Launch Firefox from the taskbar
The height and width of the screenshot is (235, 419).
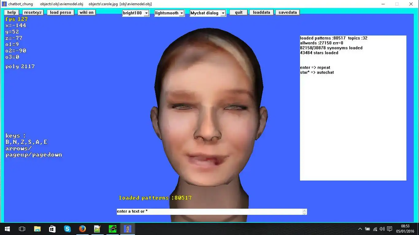tap(82, 229)
